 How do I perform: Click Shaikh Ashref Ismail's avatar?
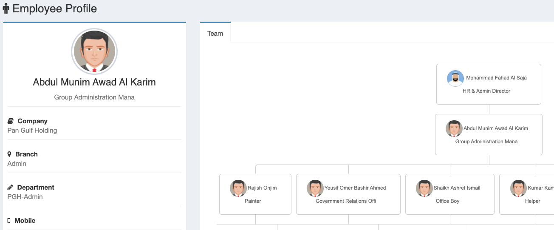tap(424, 188)
